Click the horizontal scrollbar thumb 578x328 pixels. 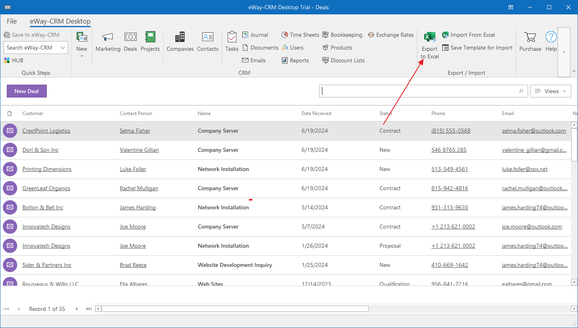pos(235,309)
